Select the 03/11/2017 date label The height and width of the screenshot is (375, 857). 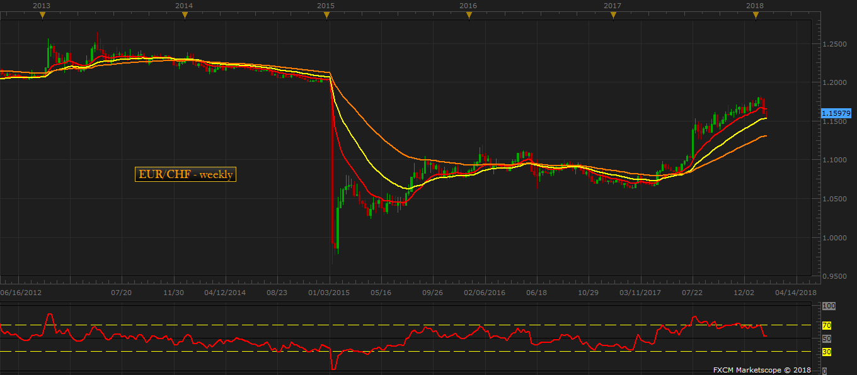click(x=640, y=293)
